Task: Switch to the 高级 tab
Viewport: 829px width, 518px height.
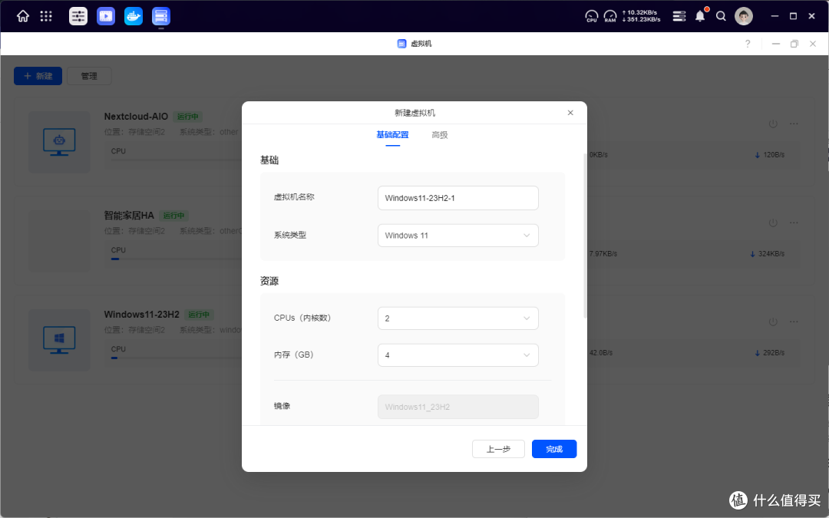Action: 439,135
